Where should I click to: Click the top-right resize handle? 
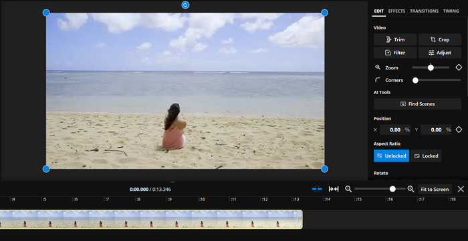324,13
